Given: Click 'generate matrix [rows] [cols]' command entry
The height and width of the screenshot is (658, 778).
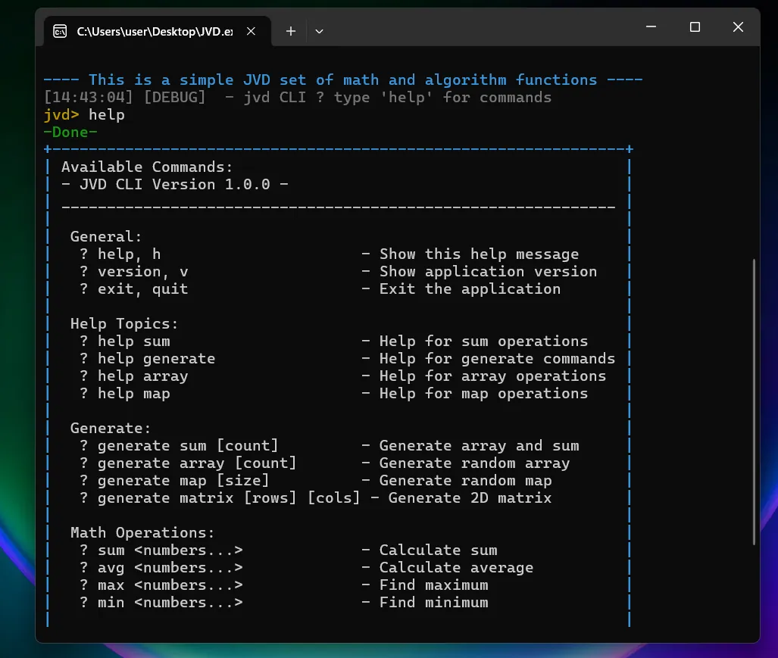Looking at the screenshot, I should click(229, 497).
